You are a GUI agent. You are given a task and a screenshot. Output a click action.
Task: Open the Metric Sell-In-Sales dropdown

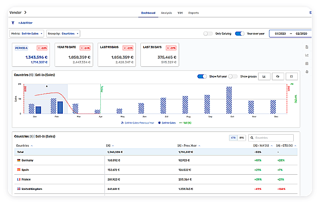(27, 33)
